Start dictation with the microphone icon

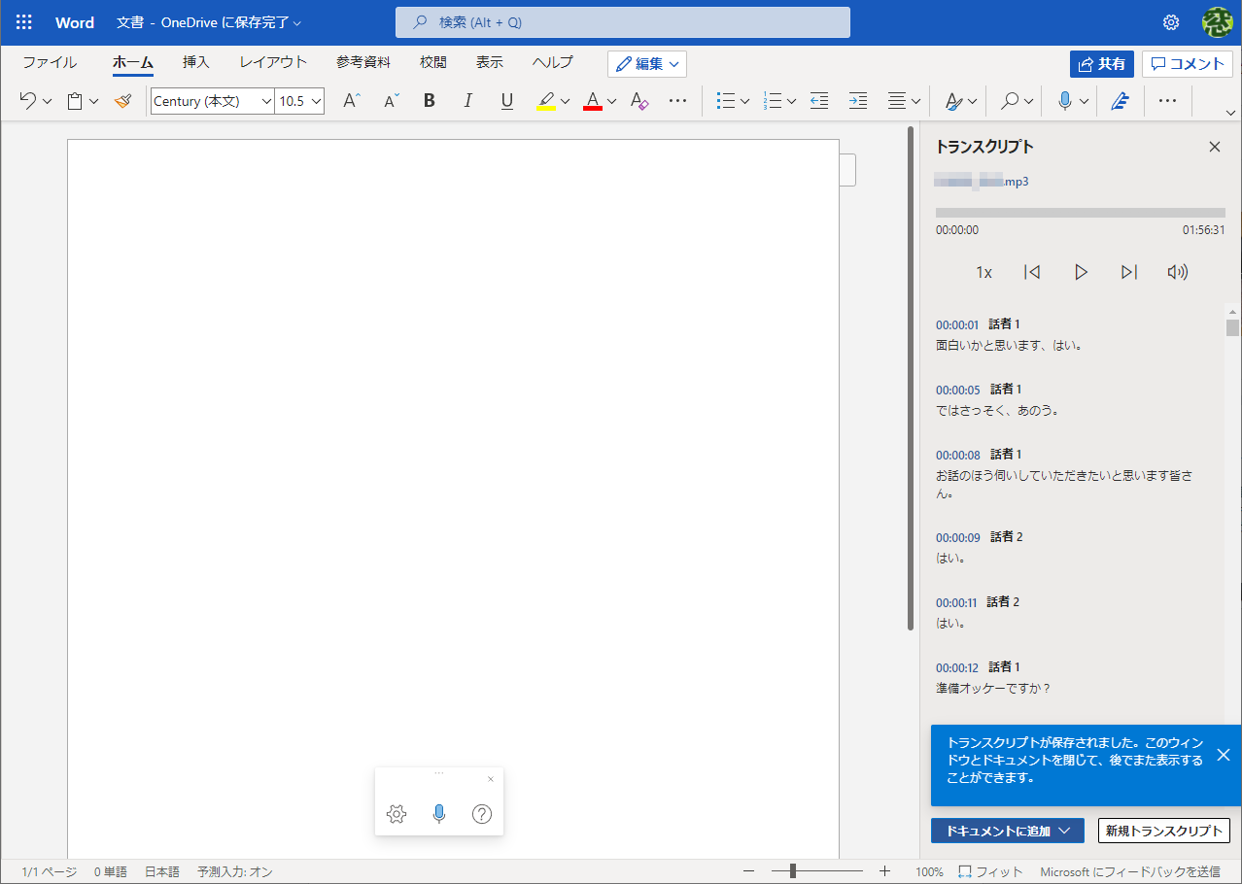[x=1065, y=100]
